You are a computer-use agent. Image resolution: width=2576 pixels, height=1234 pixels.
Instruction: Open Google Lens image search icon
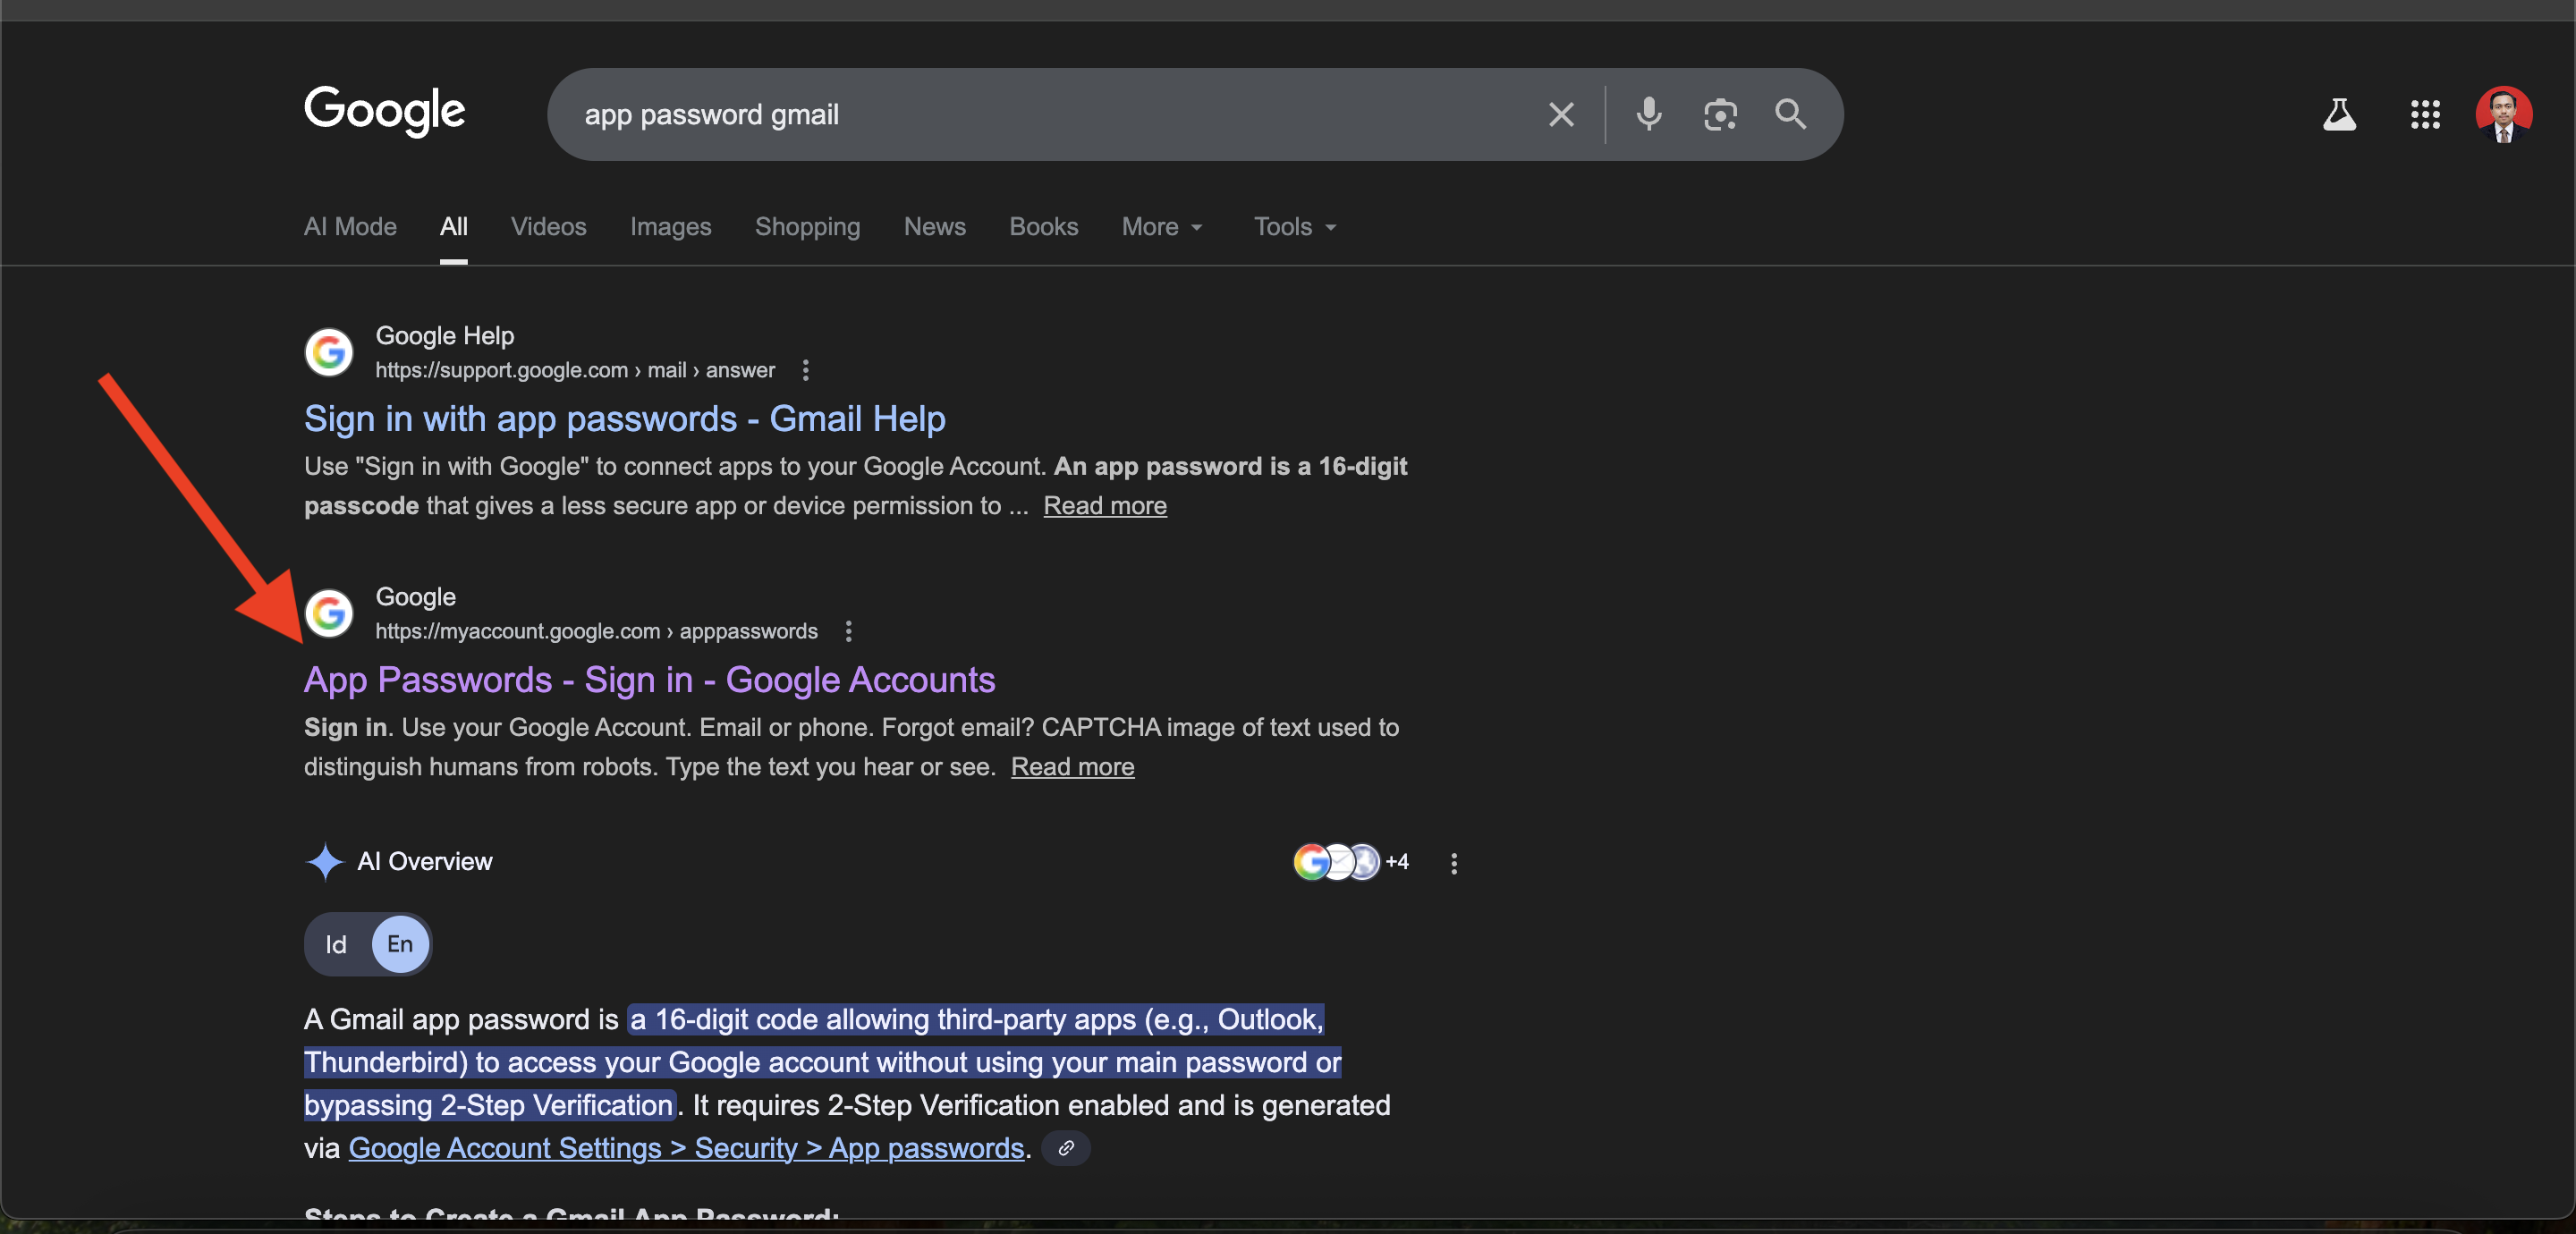click(1720, 115)
